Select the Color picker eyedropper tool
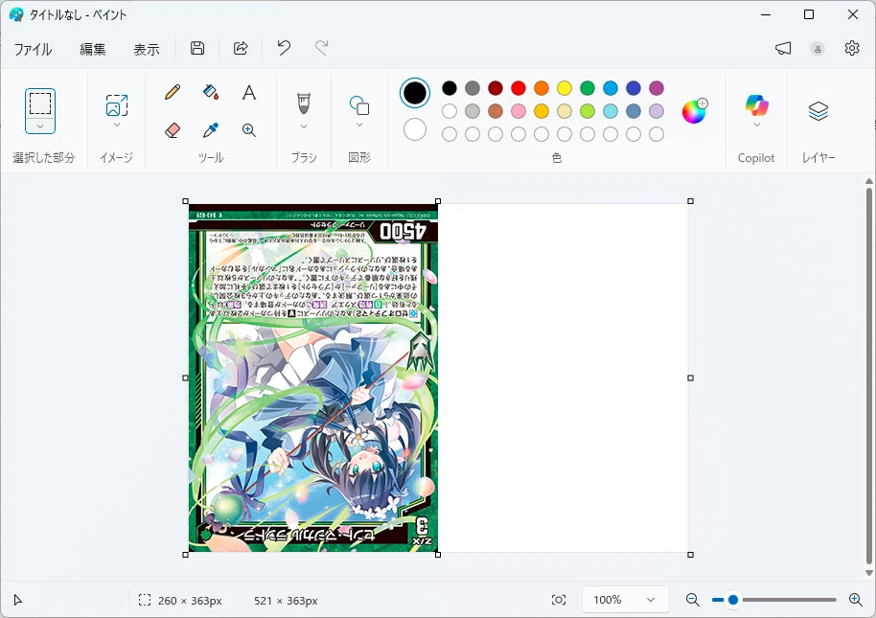The width and height of the screenshot is (876, 618). pos(211,130)
